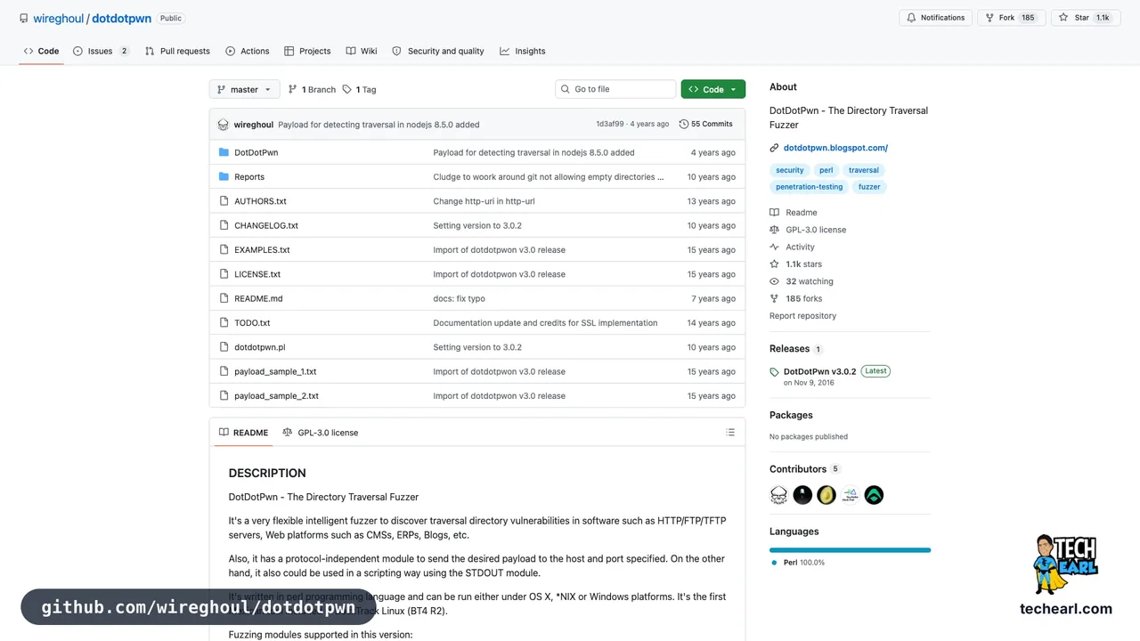Switch to the GPL-3.0 license tab
1140x641 pixels.
click(320, 433)
